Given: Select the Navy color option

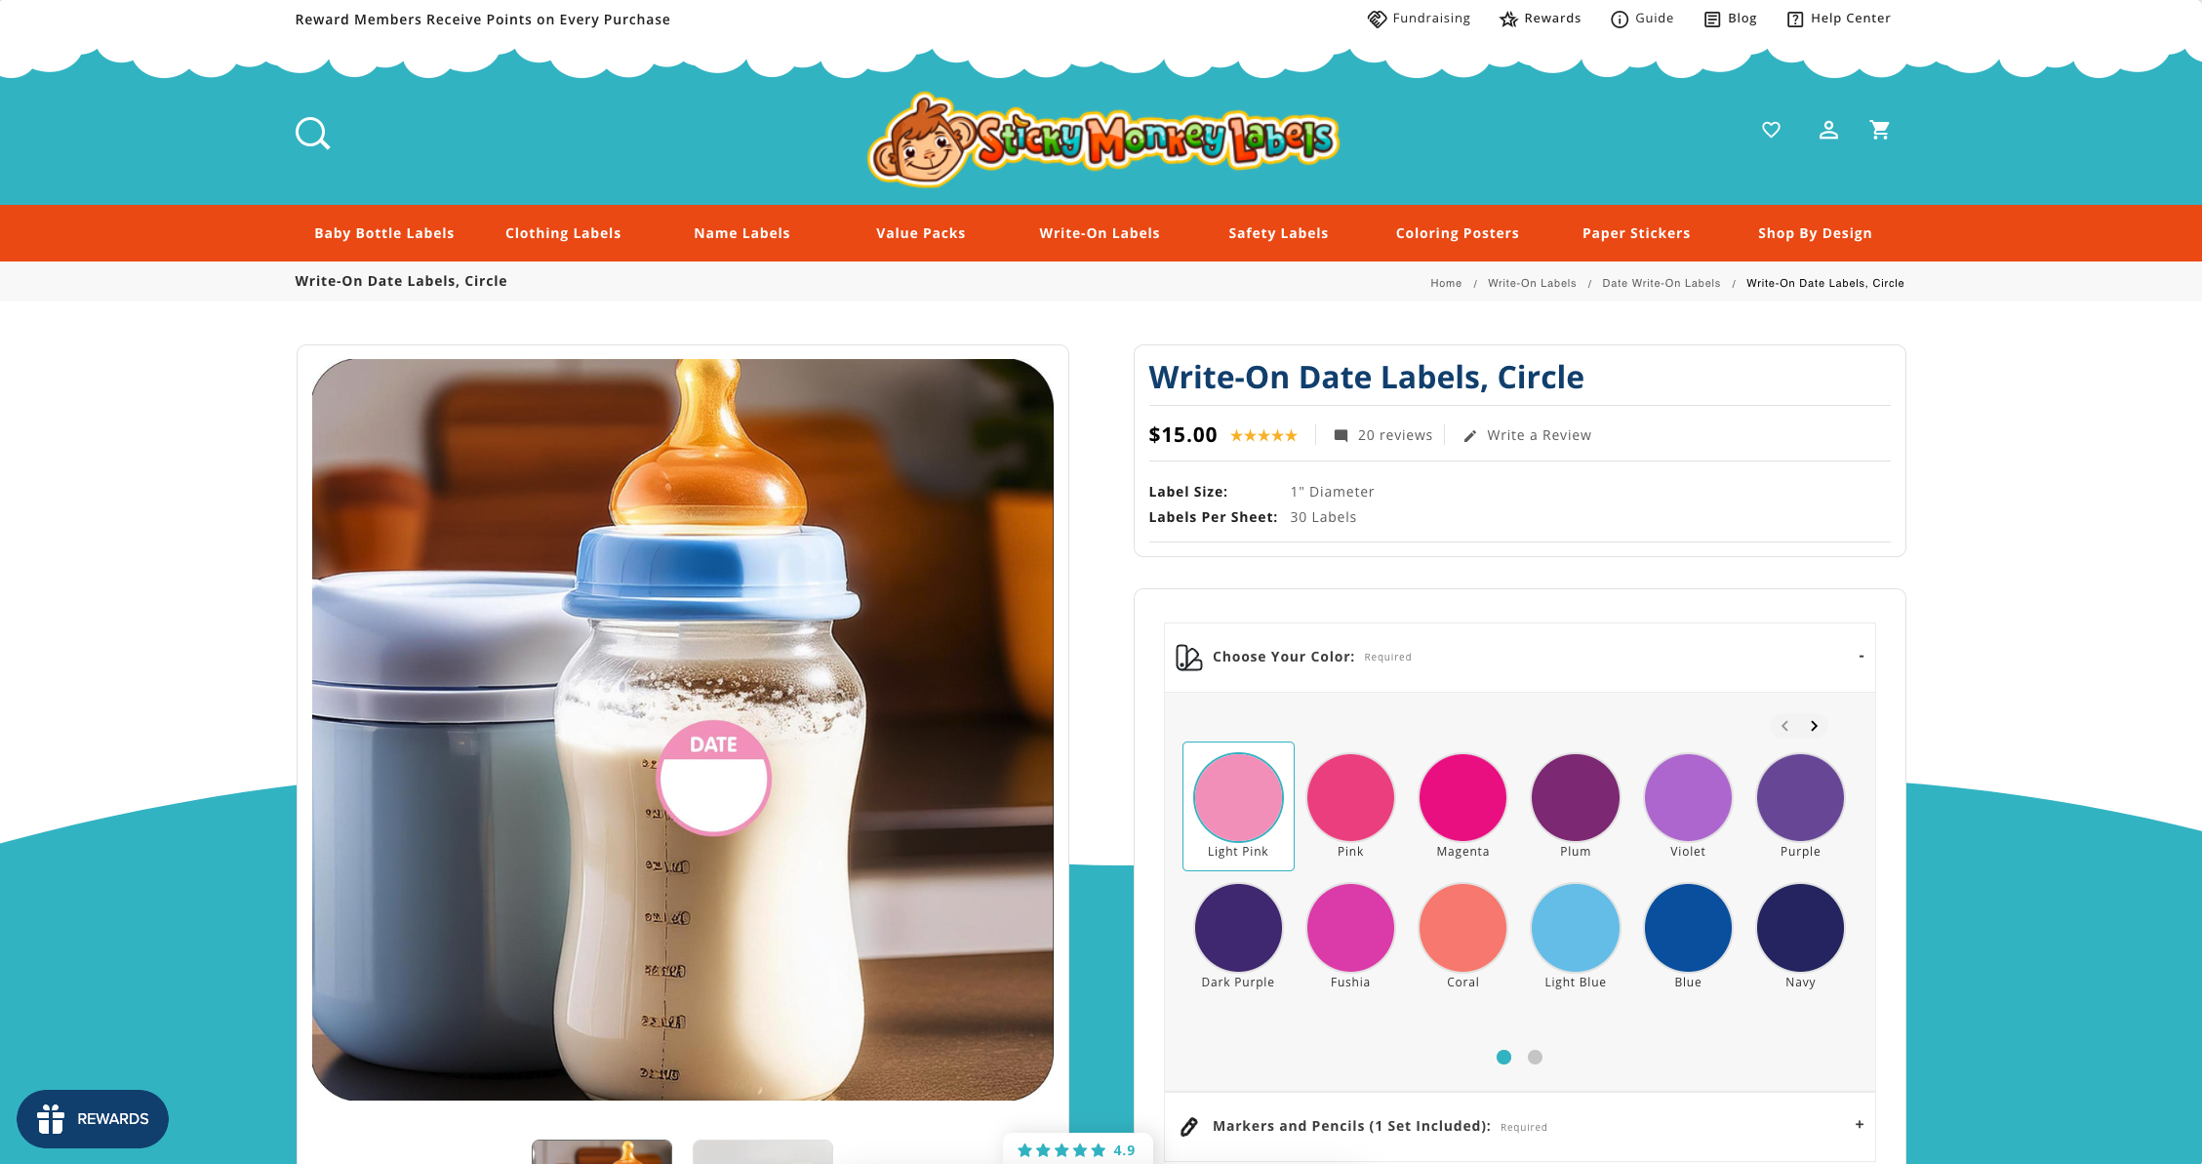Looking at the screenshot, I should (1800, 937).
